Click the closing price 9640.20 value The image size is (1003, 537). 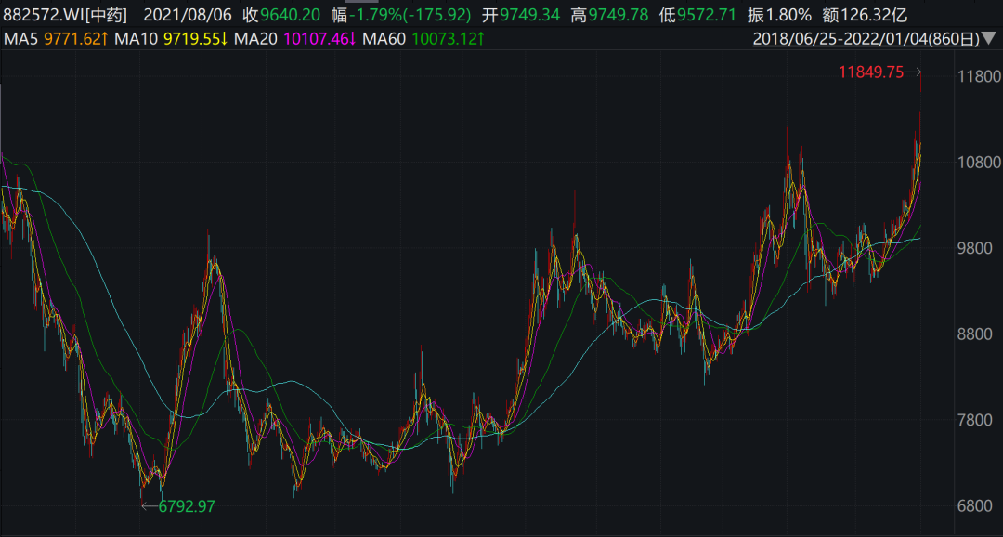coord(291,15)
